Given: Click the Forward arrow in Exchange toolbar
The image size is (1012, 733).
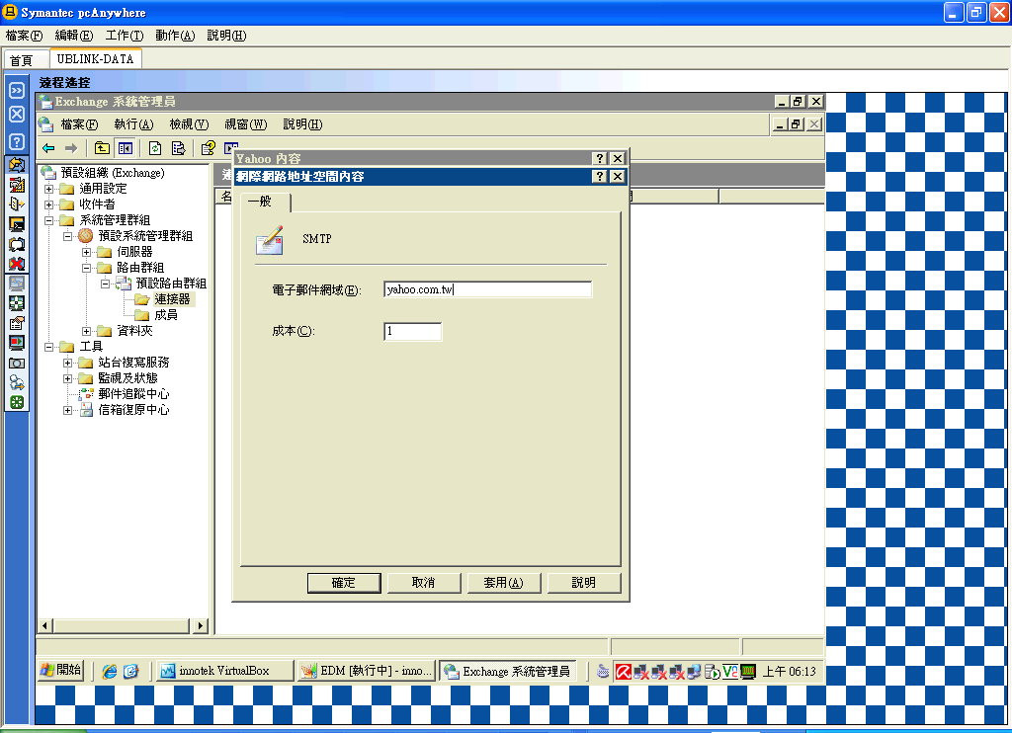Looking at the screenshot, I should (71, 148).
